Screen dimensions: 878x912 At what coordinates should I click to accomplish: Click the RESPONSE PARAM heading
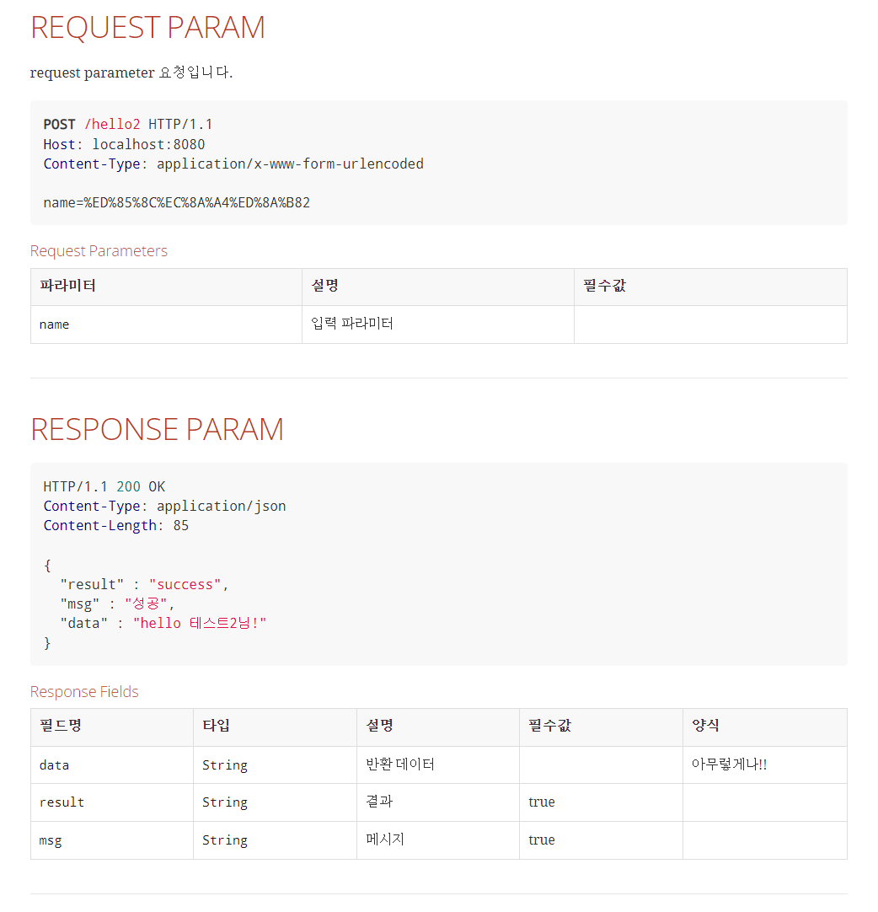coord(157,429)
